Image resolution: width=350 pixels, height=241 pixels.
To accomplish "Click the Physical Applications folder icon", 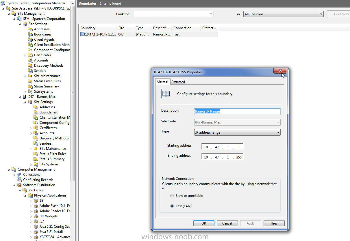I will 30,195.
